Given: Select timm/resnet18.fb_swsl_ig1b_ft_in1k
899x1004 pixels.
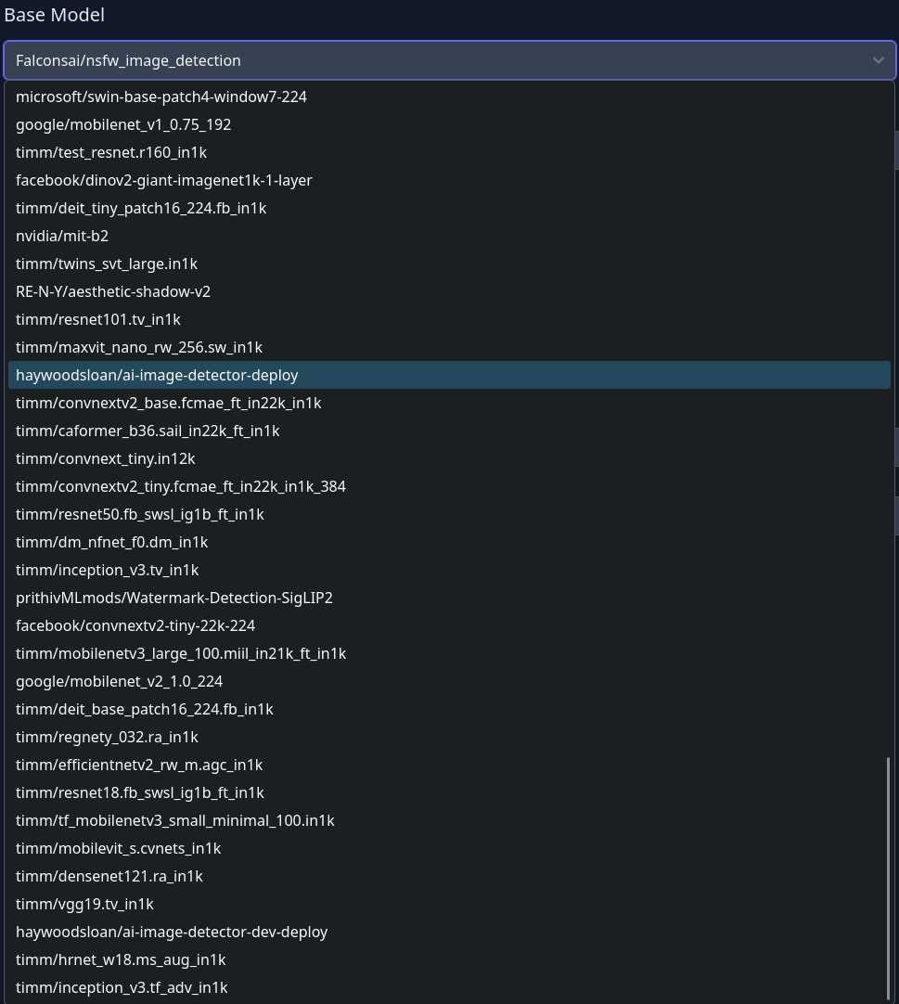Looking at the screenshot, I should (449, 792).
